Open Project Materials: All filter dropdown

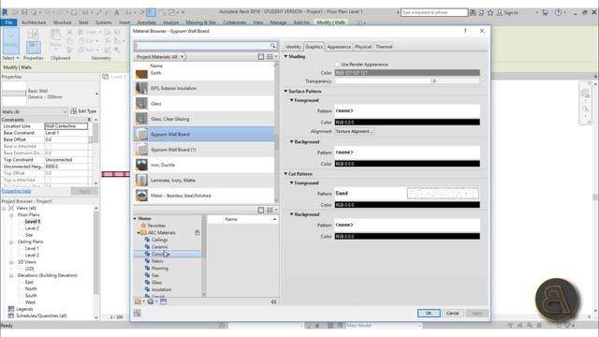click(161, 56)
